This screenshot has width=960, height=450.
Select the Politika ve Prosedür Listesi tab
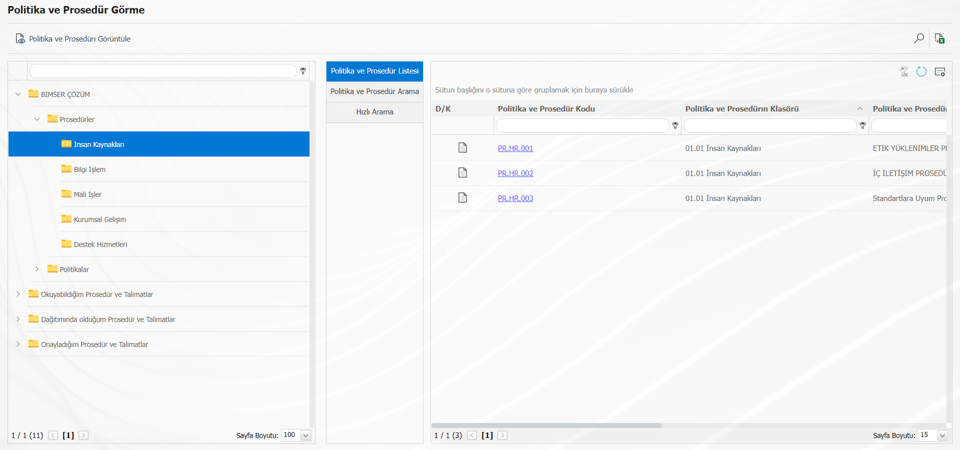(x=374, y=71)
